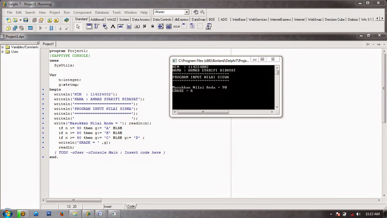Expand the Variables/Constants tree node
This screenshot has width=387, height=218.
click(x=3, y=47)
